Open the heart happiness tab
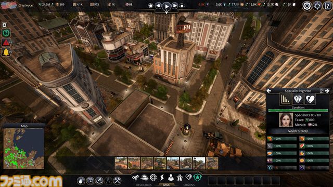 pyautogui.click(x=310, y=99)
